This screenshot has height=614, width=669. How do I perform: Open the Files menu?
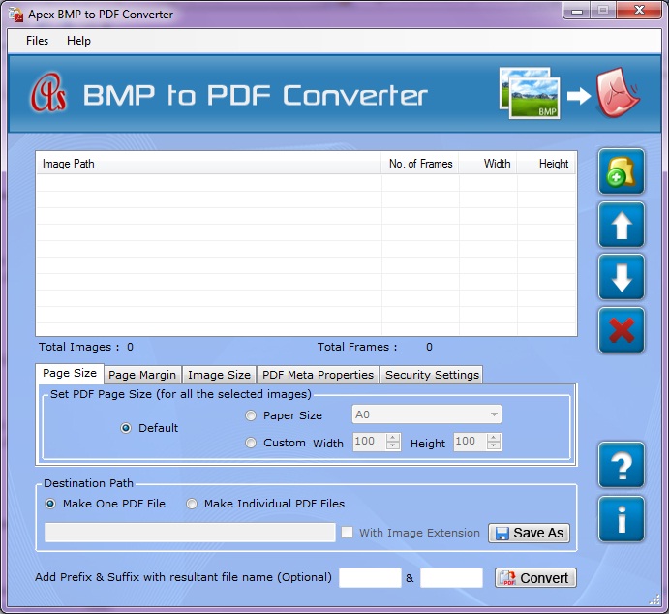tap(37, 41)
